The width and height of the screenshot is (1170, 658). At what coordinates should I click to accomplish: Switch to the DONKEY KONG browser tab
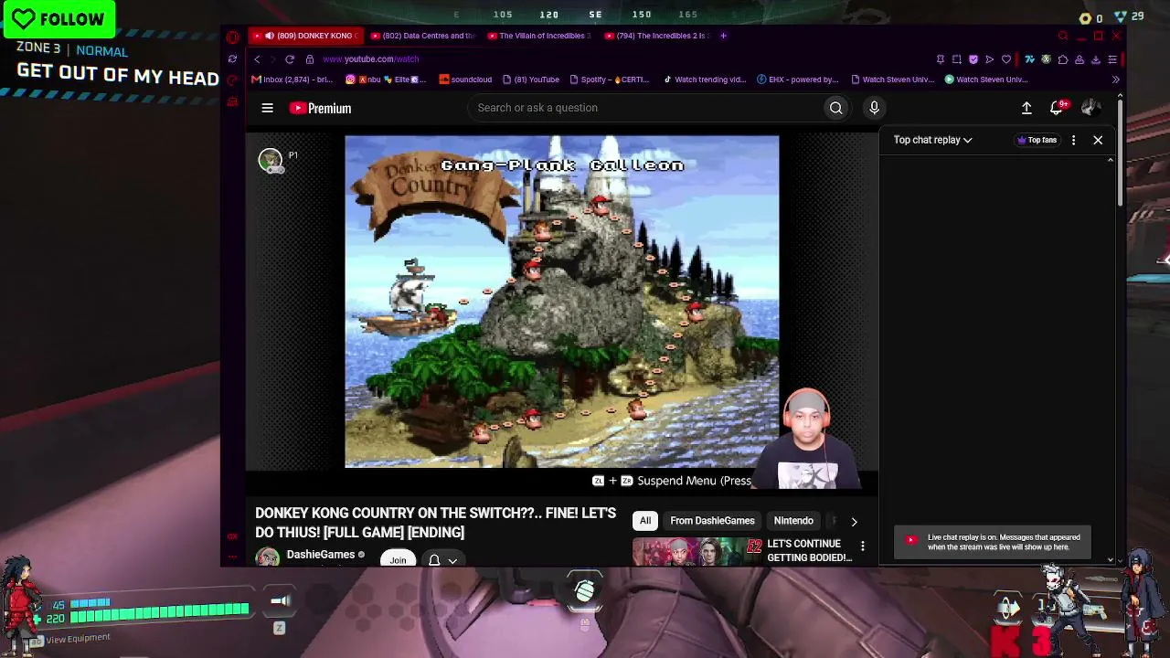tap(304, 36)
